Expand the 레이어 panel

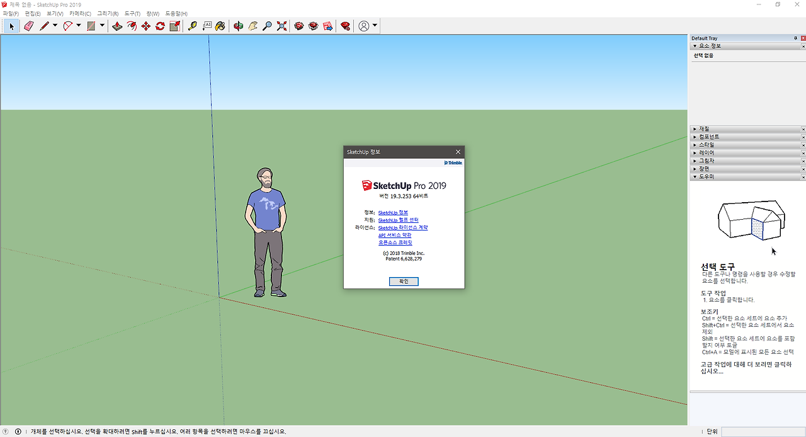[746, 153]
